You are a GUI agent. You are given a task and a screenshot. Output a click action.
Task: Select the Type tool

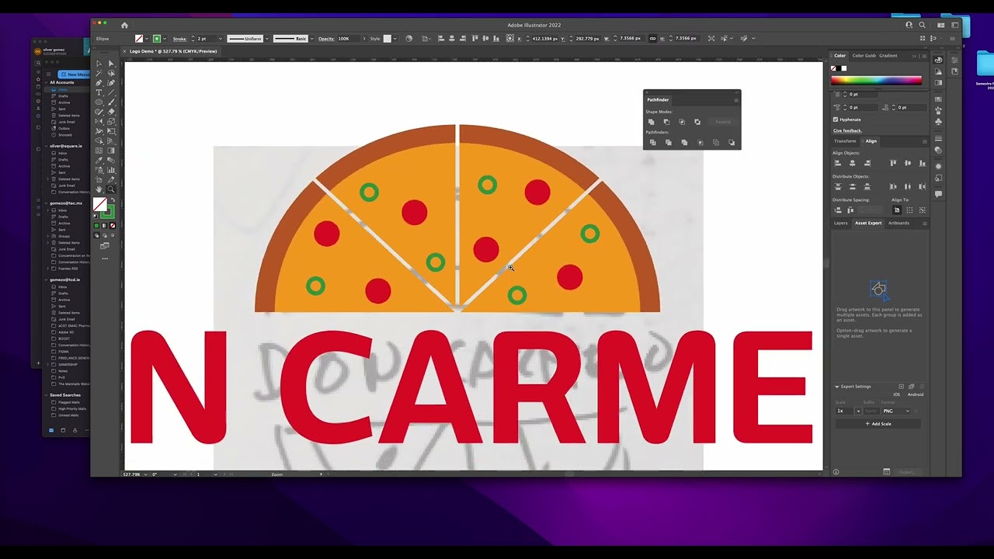99,92
